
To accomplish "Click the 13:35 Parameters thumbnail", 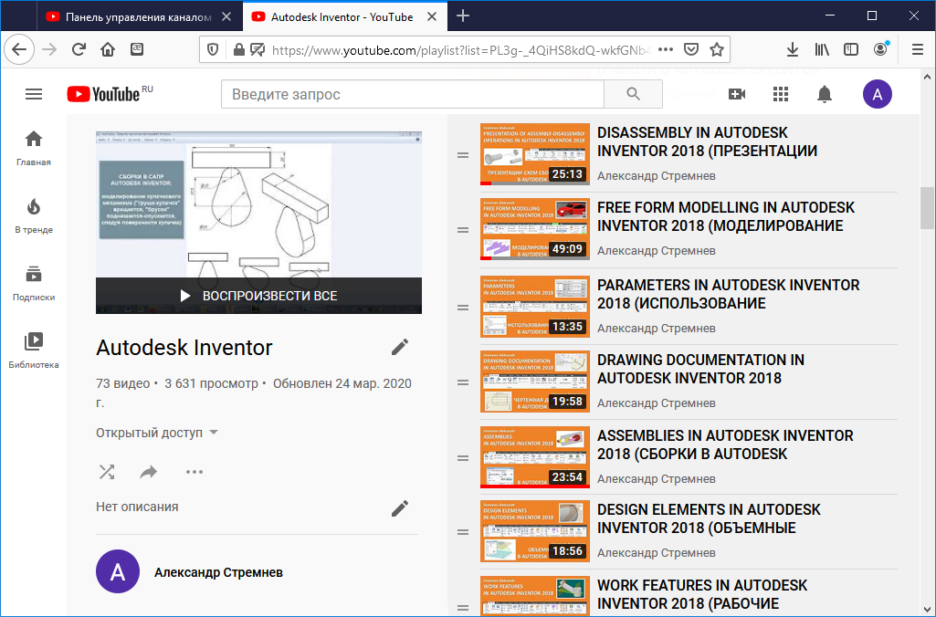I will 535,307.
